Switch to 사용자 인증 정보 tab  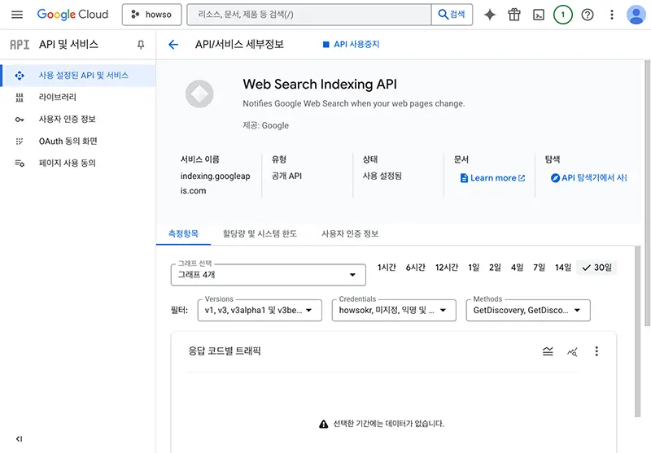[x=350, y=233]
